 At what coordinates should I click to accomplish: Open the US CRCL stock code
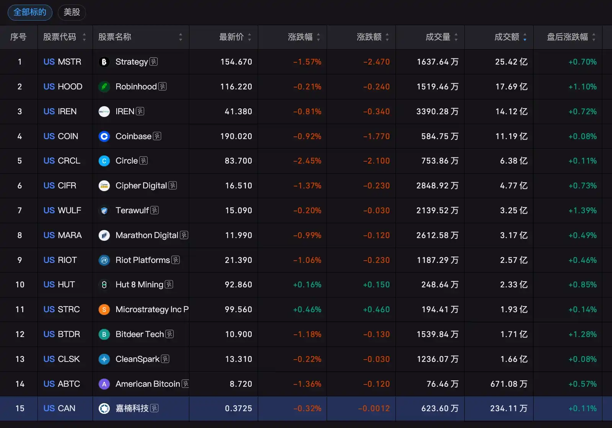pyautogui.click(x=62, y=161)
